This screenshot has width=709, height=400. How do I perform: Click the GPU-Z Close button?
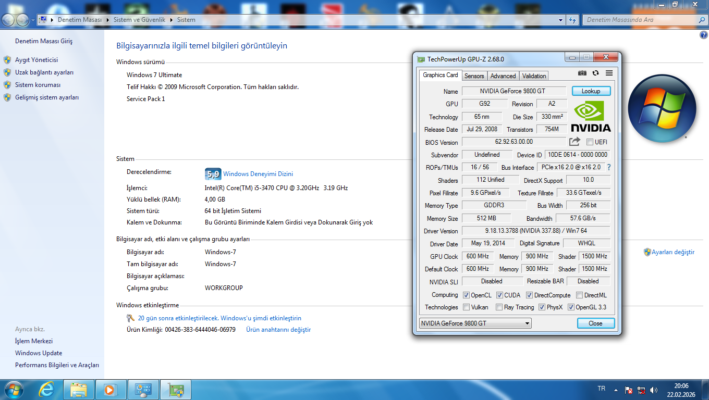(x=596, y=323)
